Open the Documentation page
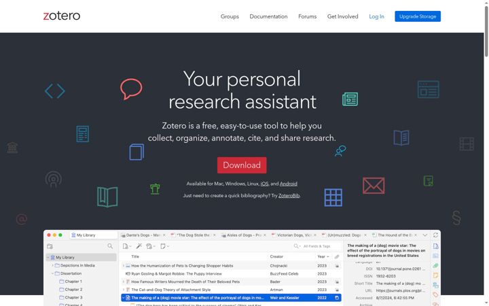Image resolution: width=489 pixels, height=306 pixels. pyautogui.click(x=268, y=16)
